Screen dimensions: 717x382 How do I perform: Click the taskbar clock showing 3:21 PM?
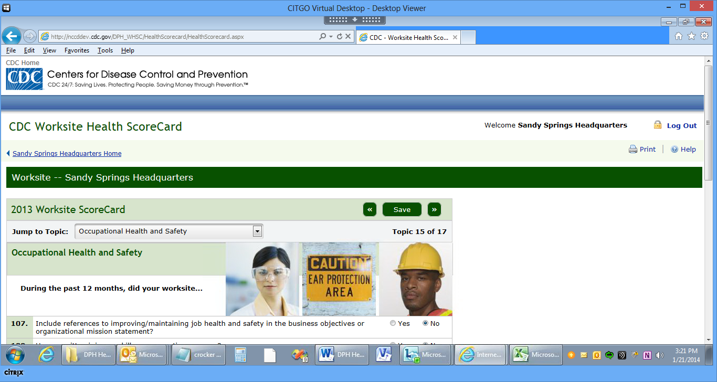[686, 355]
